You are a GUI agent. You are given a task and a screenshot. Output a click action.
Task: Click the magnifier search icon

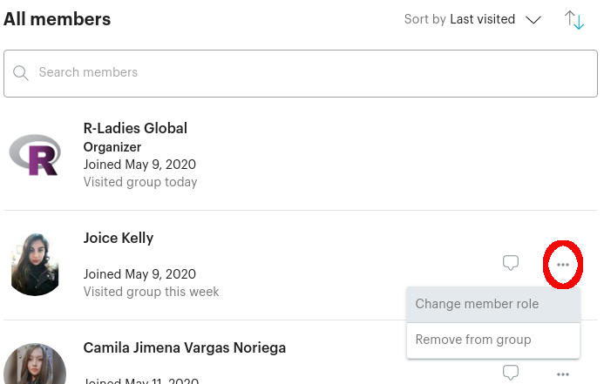[20, 73]
